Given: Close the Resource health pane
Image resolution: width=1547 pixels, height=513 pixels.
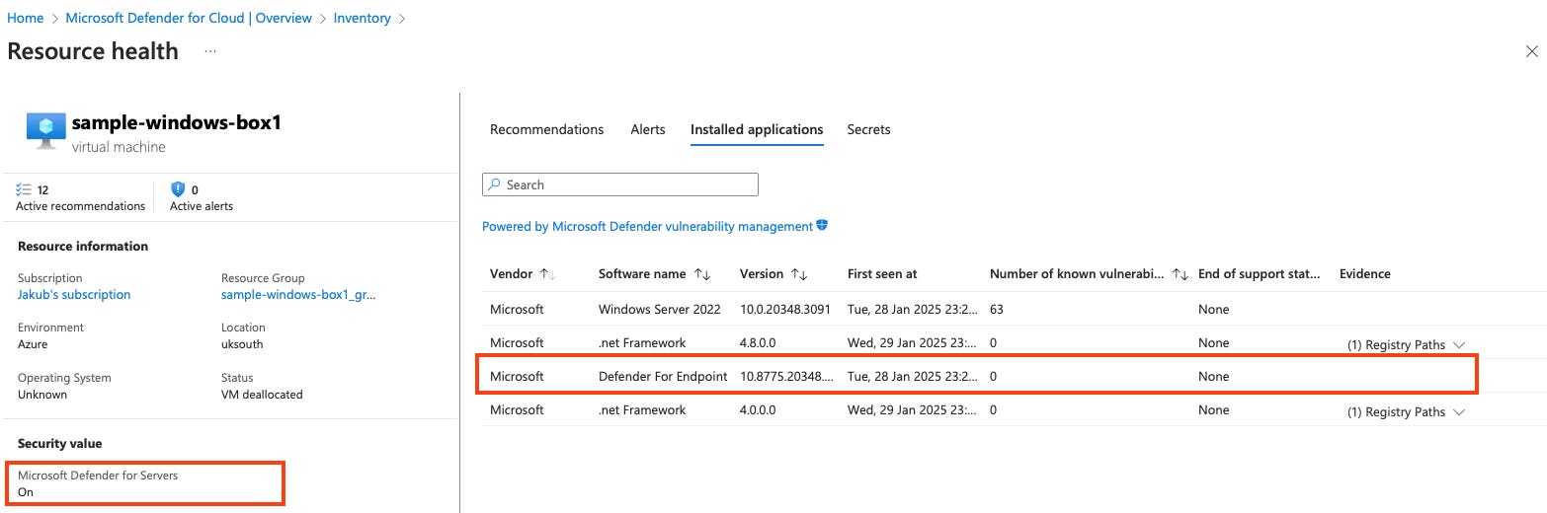Looking at the screenshot, I should (1531, 52).
